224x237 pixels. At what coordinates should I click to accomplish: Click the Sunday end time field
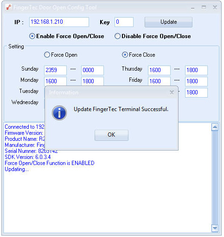(92, 70)
